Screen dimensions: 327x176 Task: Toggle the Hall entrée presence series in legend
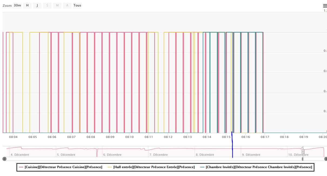[152, 167]
